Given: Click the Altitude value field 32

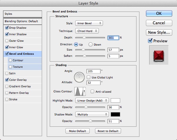Looking at the screenshot, I should pos(94,83).
